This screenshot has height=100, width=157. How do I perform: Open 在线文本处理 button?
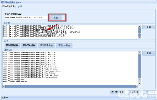(118, 92)
